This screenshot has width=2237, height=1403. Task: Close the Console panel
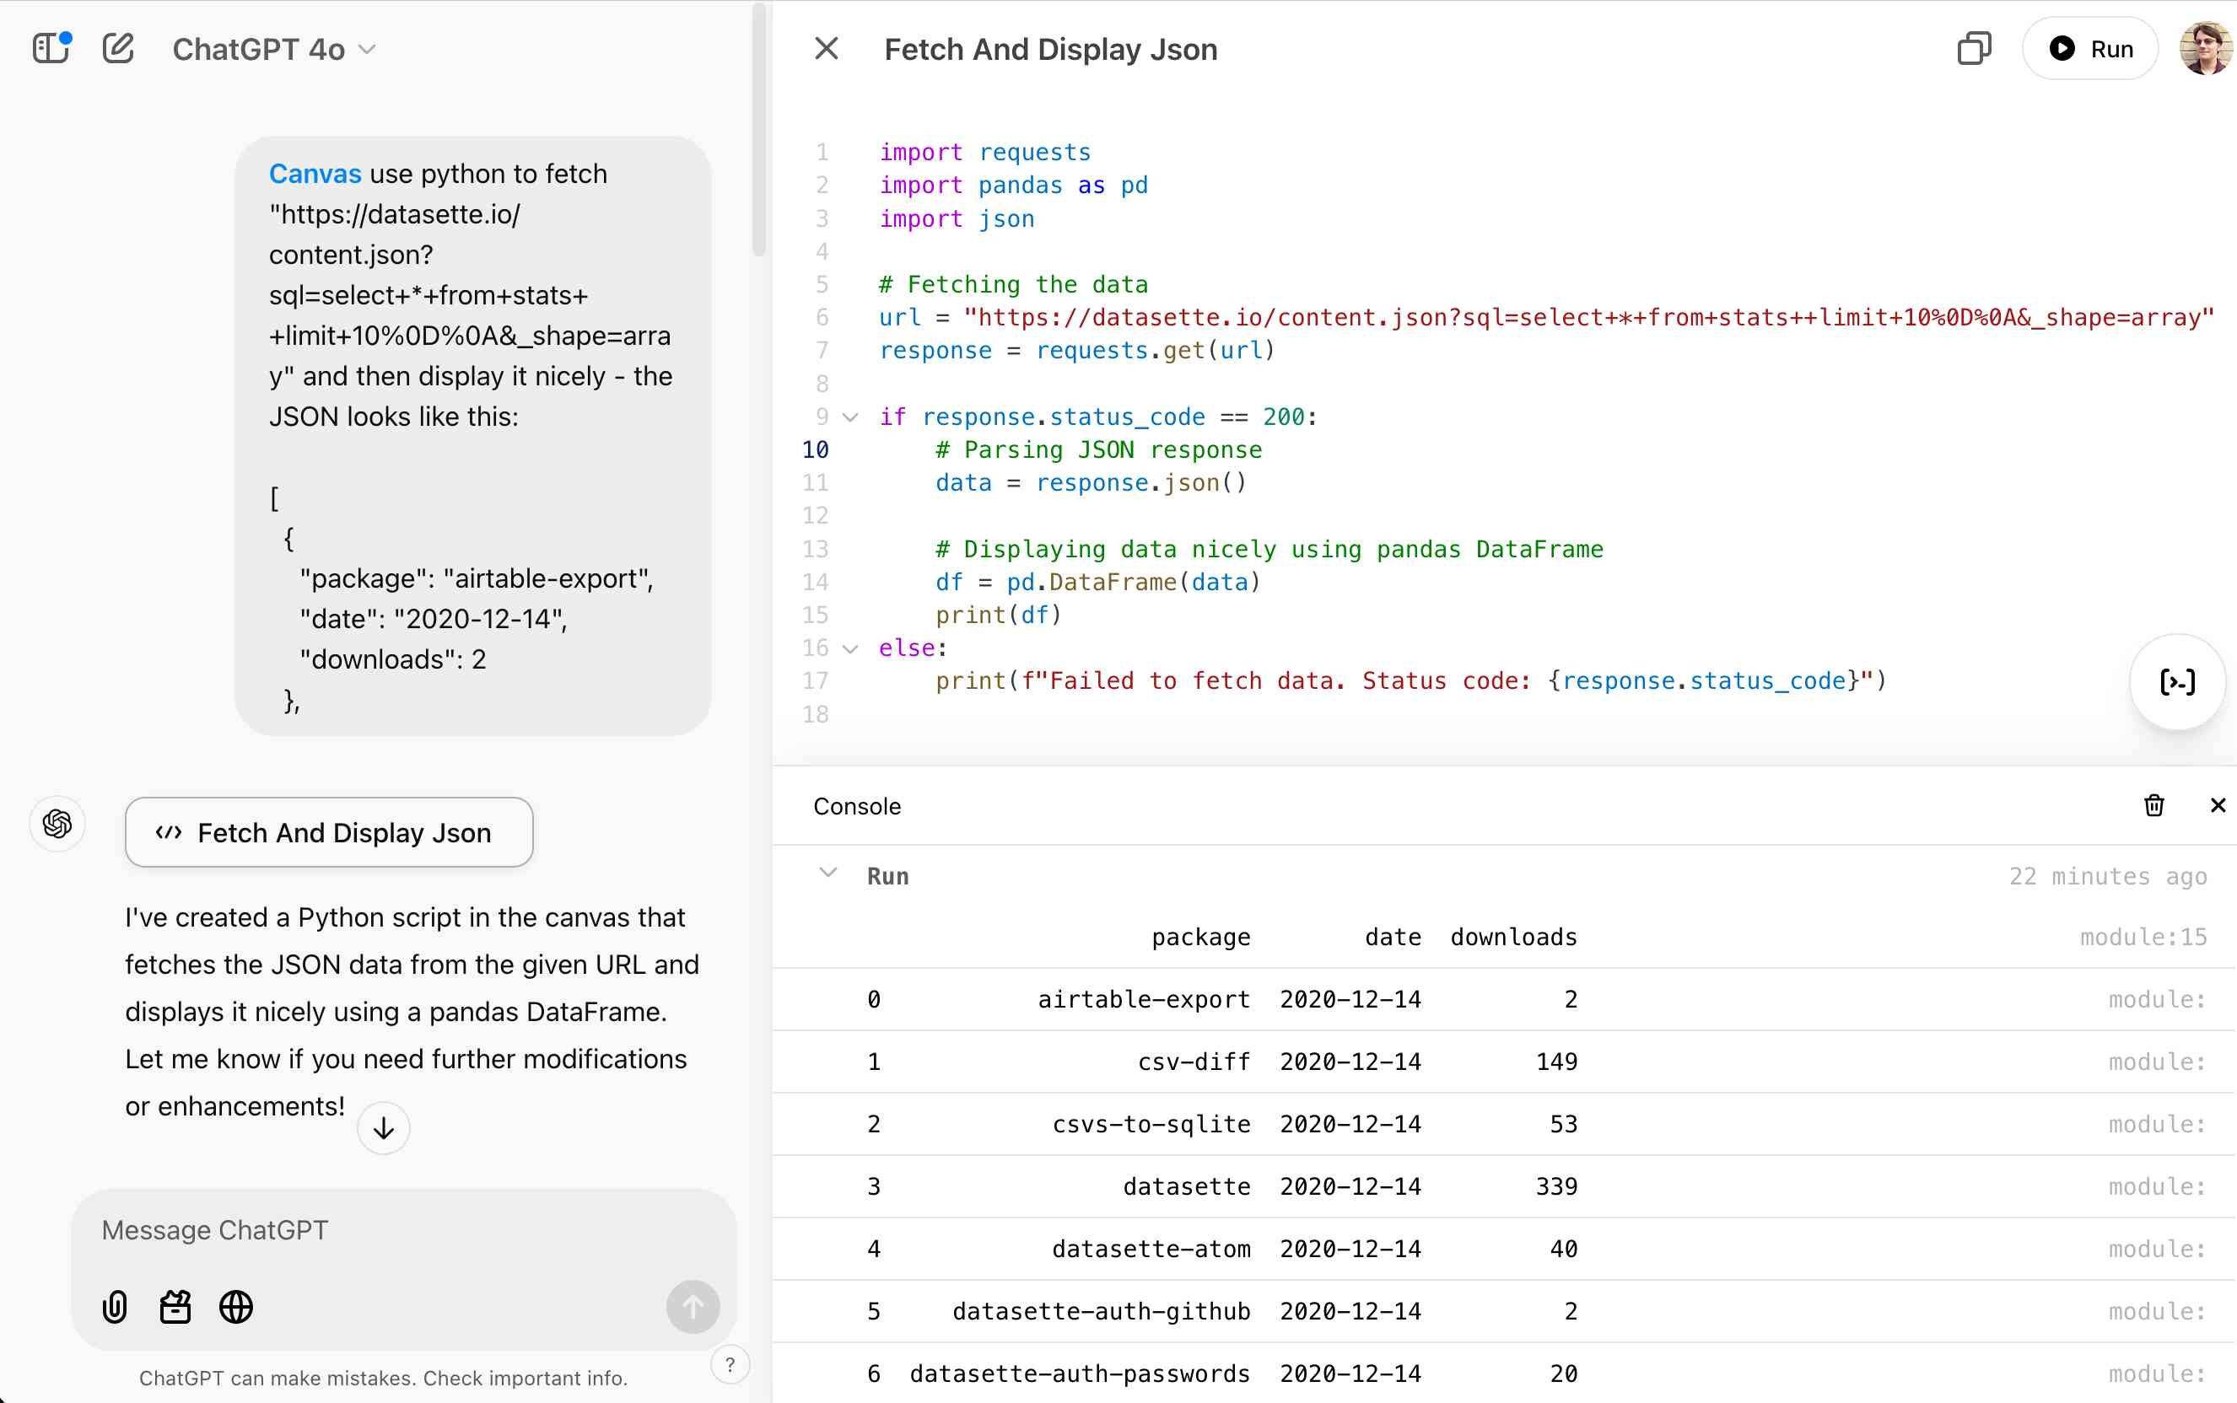coord(2218,805)
